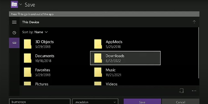This screenshot has width=208, height=104.
Task: Click the 10/18/2018 date under Documents
Action: [x=43, y=61]
